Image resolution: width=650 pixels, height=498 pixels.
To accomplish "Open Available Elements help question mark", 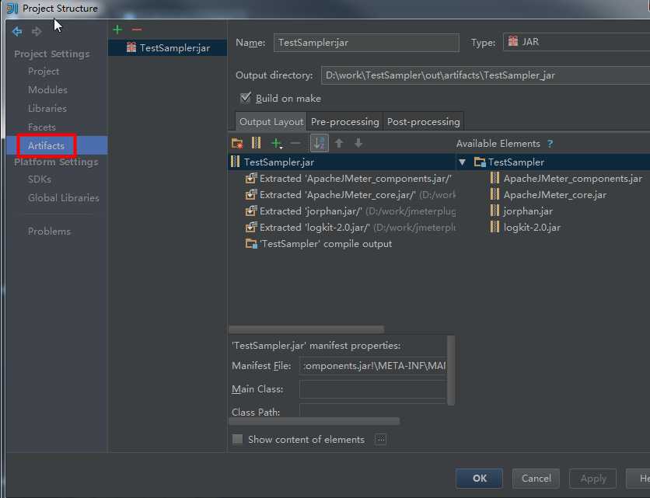I will 550,144.
